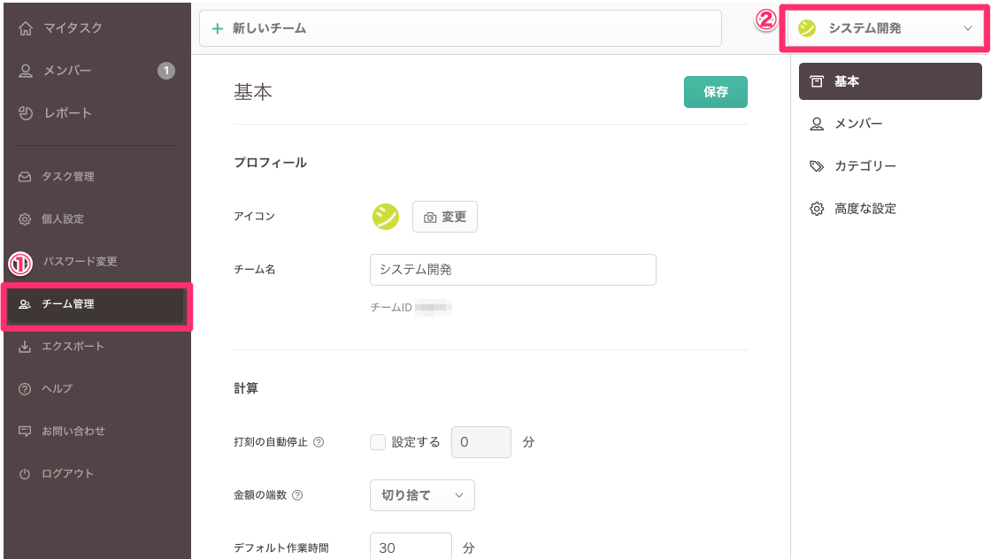
Task: Switch to the メンバー tab in right panel
Action: 857,124
